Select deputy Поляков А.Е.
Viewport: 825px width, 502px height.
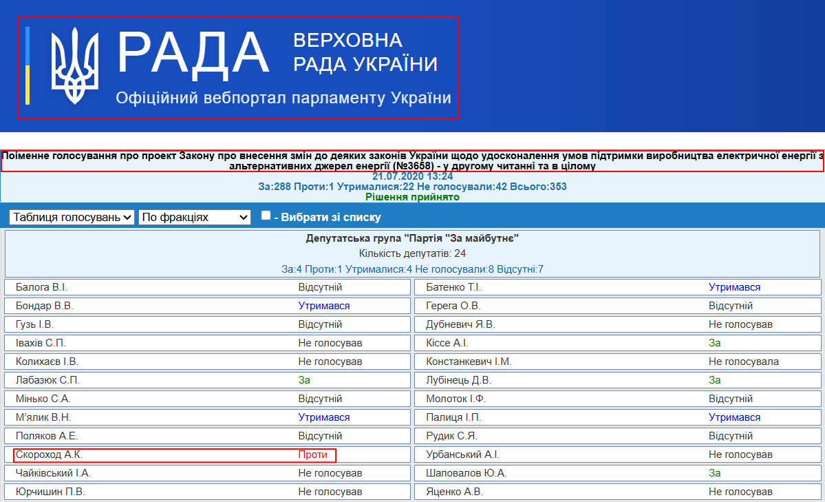(47, 436)
